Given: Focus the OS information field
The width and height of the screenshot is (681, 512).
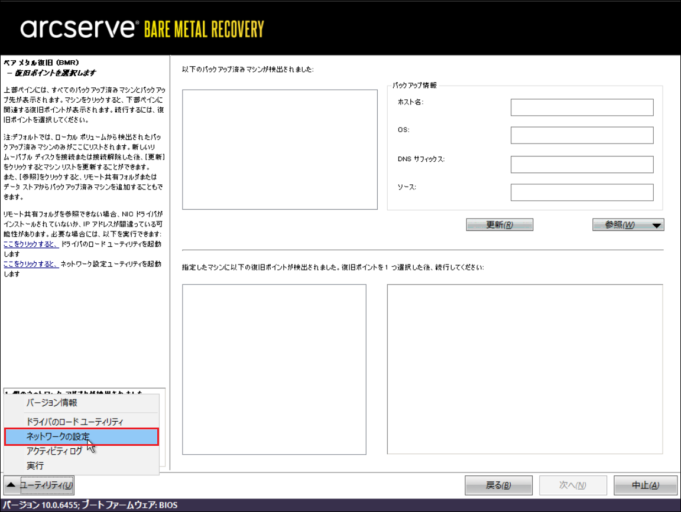Looking at the screenshot, I should pyautogui.click(x=582, y=135).
